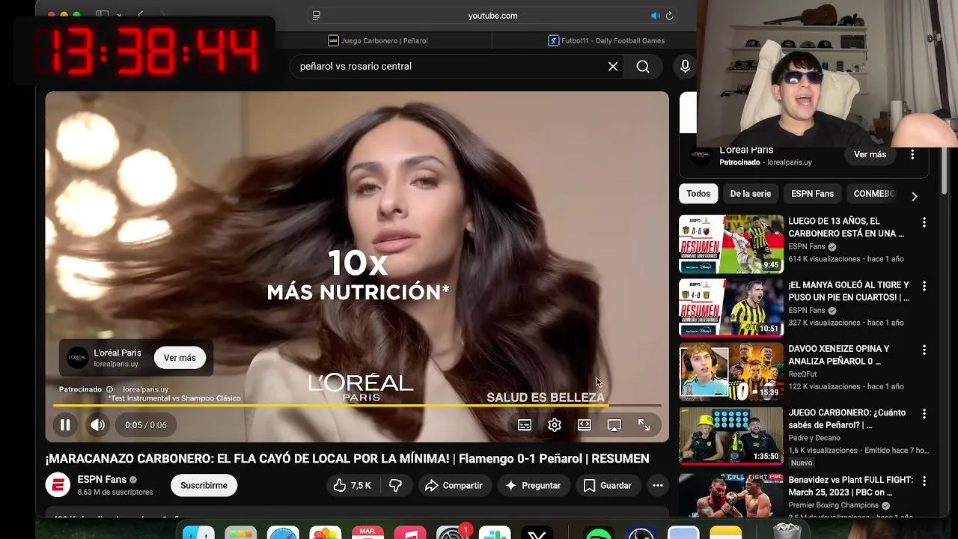
Task: Clear the search text with the X
Action: [x=613, y=67]
